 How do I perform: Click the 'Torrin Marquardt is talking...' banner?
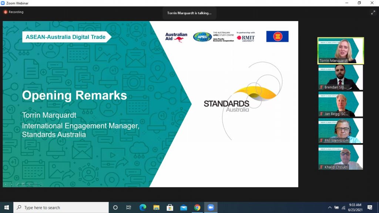(189, 13)
